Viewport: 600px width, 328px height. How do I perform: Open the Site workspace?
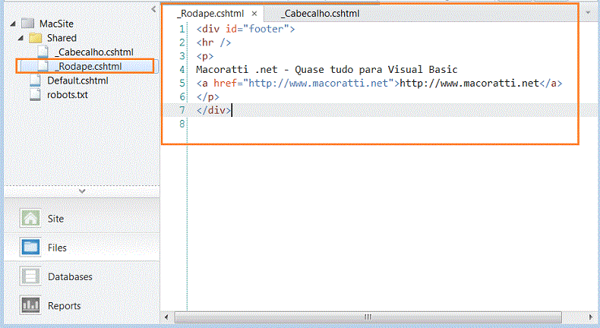(x=81, y=219)
